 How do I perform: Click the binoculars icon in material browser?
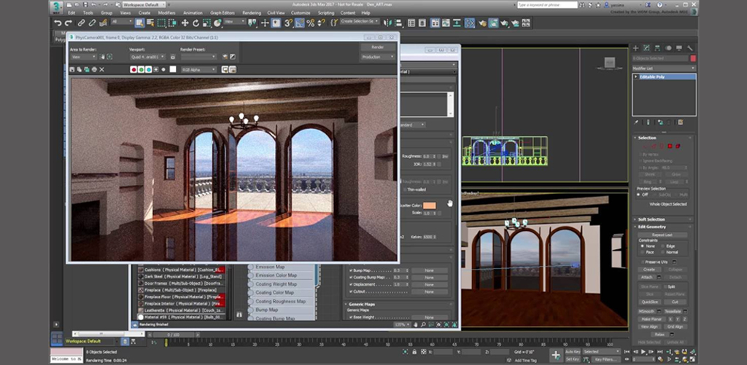(x=239, y=315)
